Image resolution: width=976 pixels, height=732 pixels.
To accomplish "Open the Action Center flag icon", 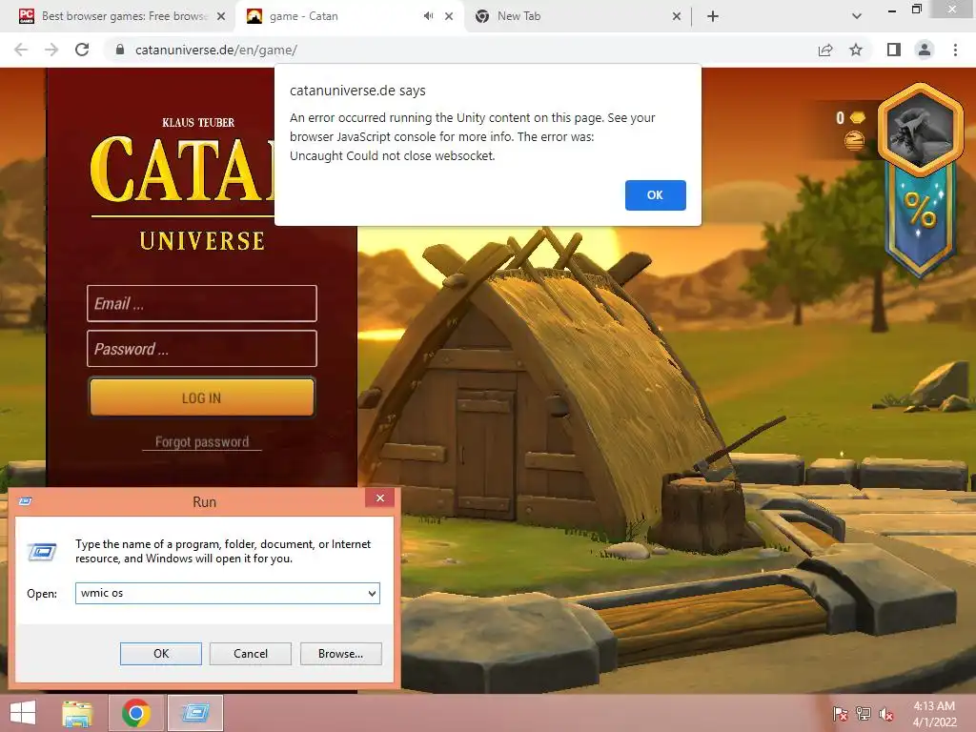I will pyautogui.click(x=840, y=714).
